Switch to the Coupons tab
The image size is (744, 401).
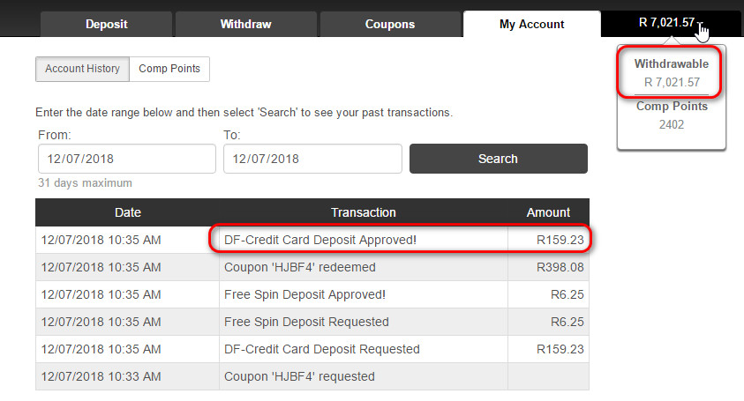tap(390, 24)
